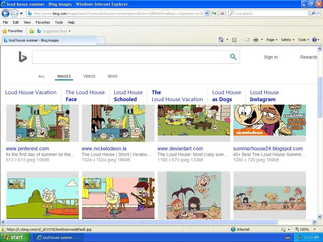Open the Page command bar menu
Screen dimensions: 323x242
click(272, 40)
